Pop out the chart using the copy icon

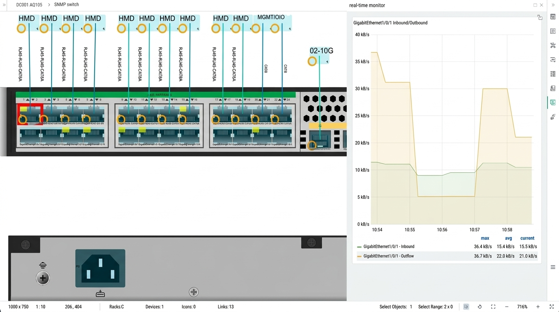(x=540, y=17)
